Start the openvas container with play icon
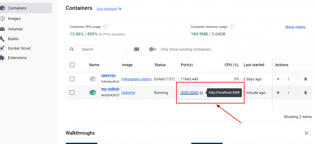 point(278,79)
